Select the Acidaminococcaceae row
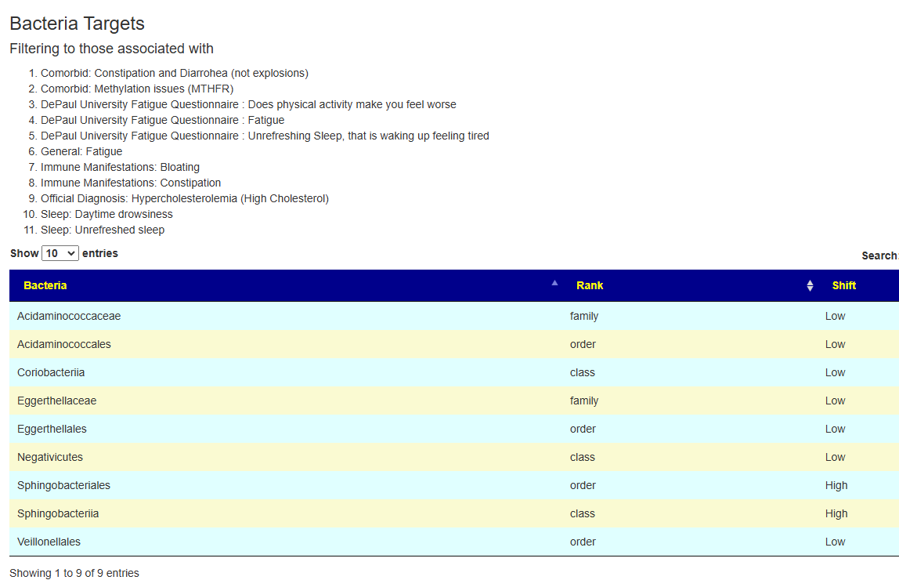 (x=454, y=316)
